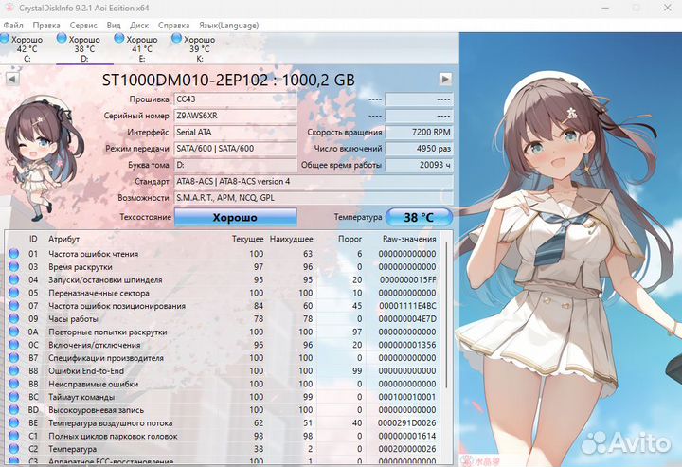
Task: Click the serial number field Z9AWS6XR
Action: coord(235,116)
